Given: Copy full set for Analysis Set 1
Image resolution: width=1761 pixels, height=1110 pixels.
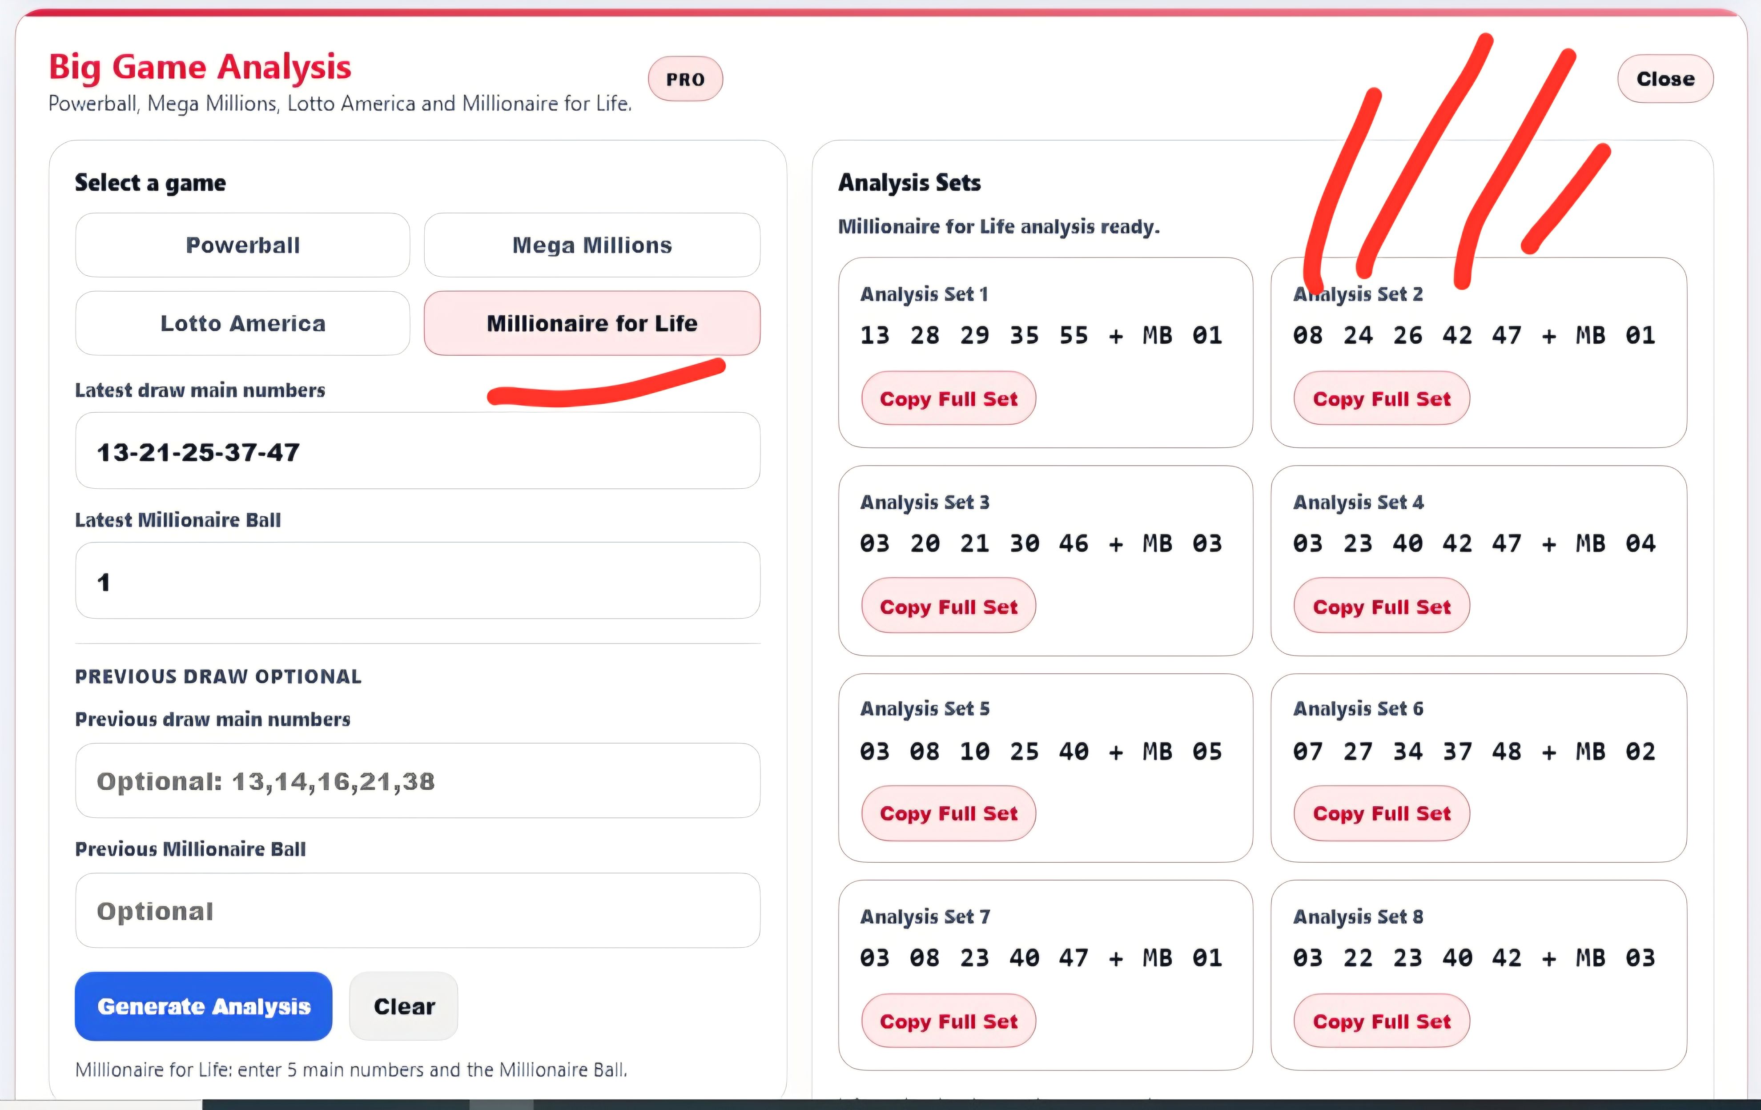Looking at the screenshot, I should [x=949, y=398].
